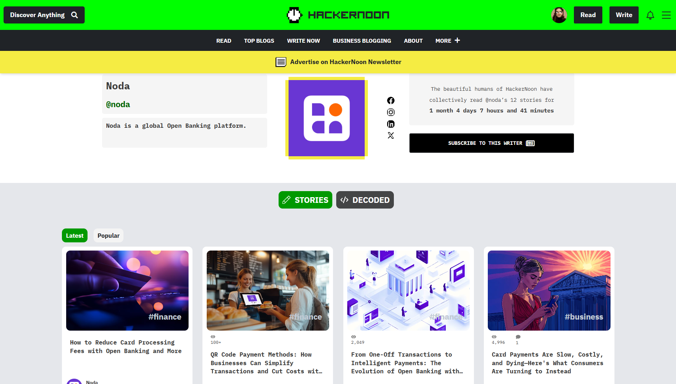The image size is (676, 384).
Task: Click comment bubble icon on Card Payments story
Action: pos(518,337)
